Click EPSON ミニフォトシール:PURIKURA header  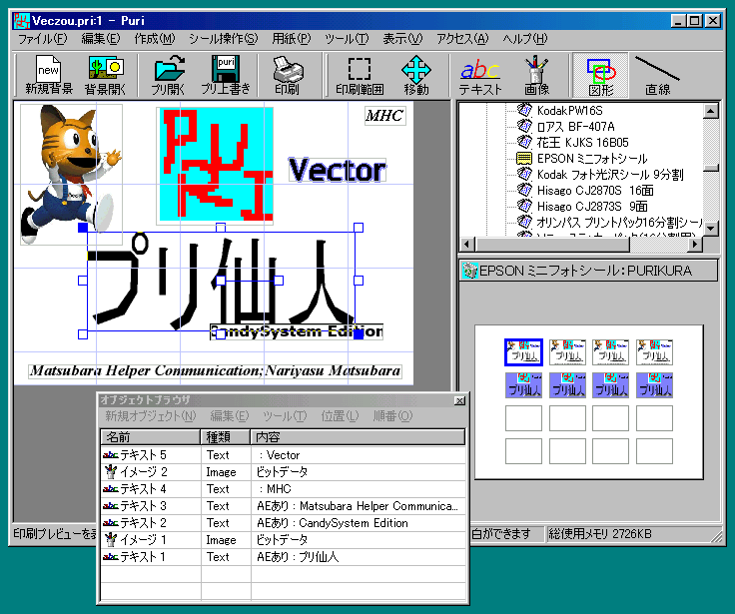tap(588, 271)
